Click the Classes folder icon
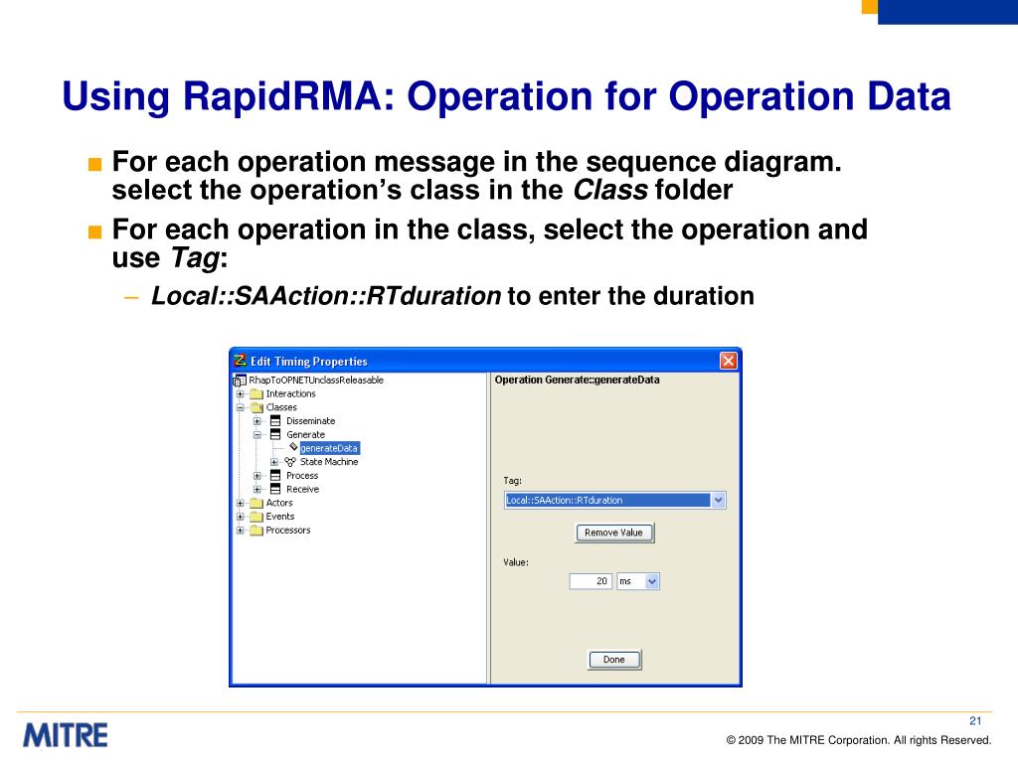The height and width of the screenshot is (763, 1018). pos(256,407)
